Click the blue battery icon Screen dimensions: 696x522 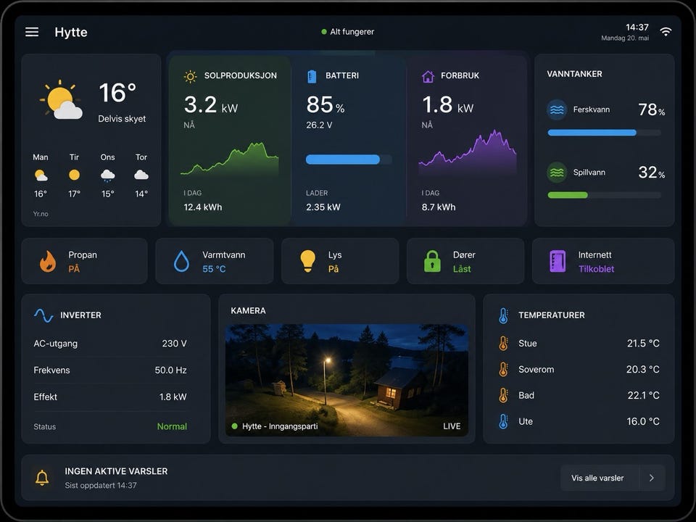[x=312, y=76]
